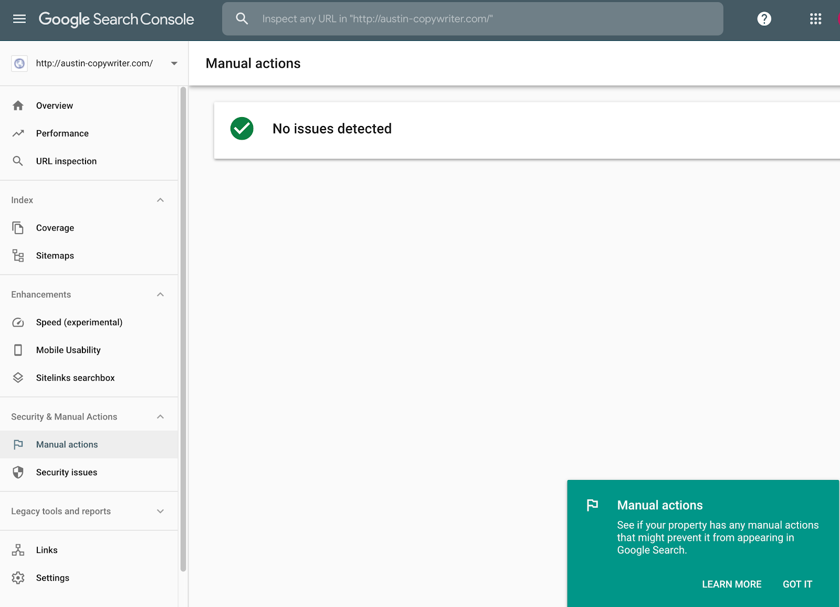Screen dimensions: 840x607
Task: Click the search magnifier icon in top bar
Action: coord(241,19)
